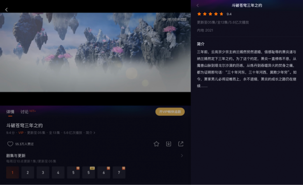Download the episode using download icon
The width and height of the screenshot is (303, 185).
169,144
